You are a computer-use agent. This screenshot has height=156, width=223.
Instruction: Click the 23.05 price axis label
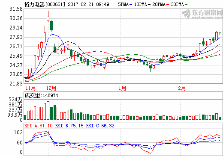[x=16, y=74]
